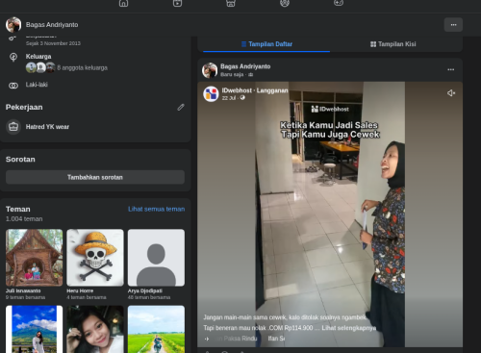The image size is (481, 353).
Task: Open the Groups icon in top navigation
Action: [x=285, y=3]
